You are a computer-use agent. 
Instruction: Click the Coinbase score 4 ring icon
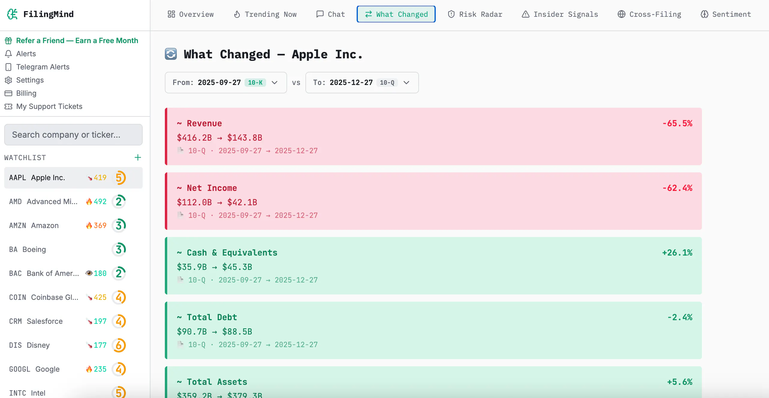tap(119, 297)
